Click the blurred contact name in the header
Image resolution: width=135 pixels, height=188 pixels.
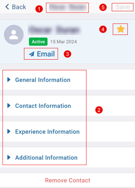pyautogui.click(x=67, y=7)
